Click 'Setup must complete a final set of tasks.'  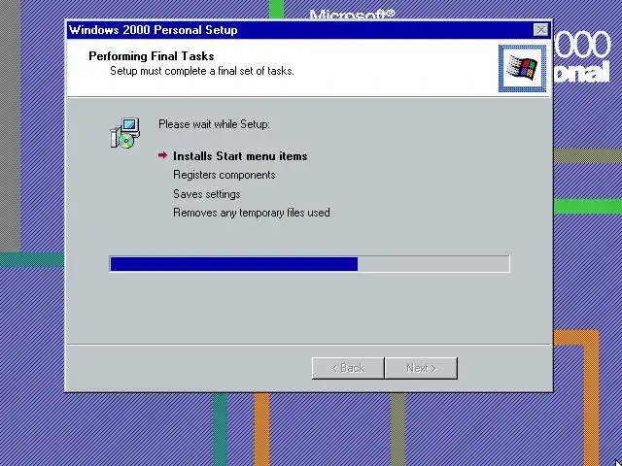click(x=202, y=71)
